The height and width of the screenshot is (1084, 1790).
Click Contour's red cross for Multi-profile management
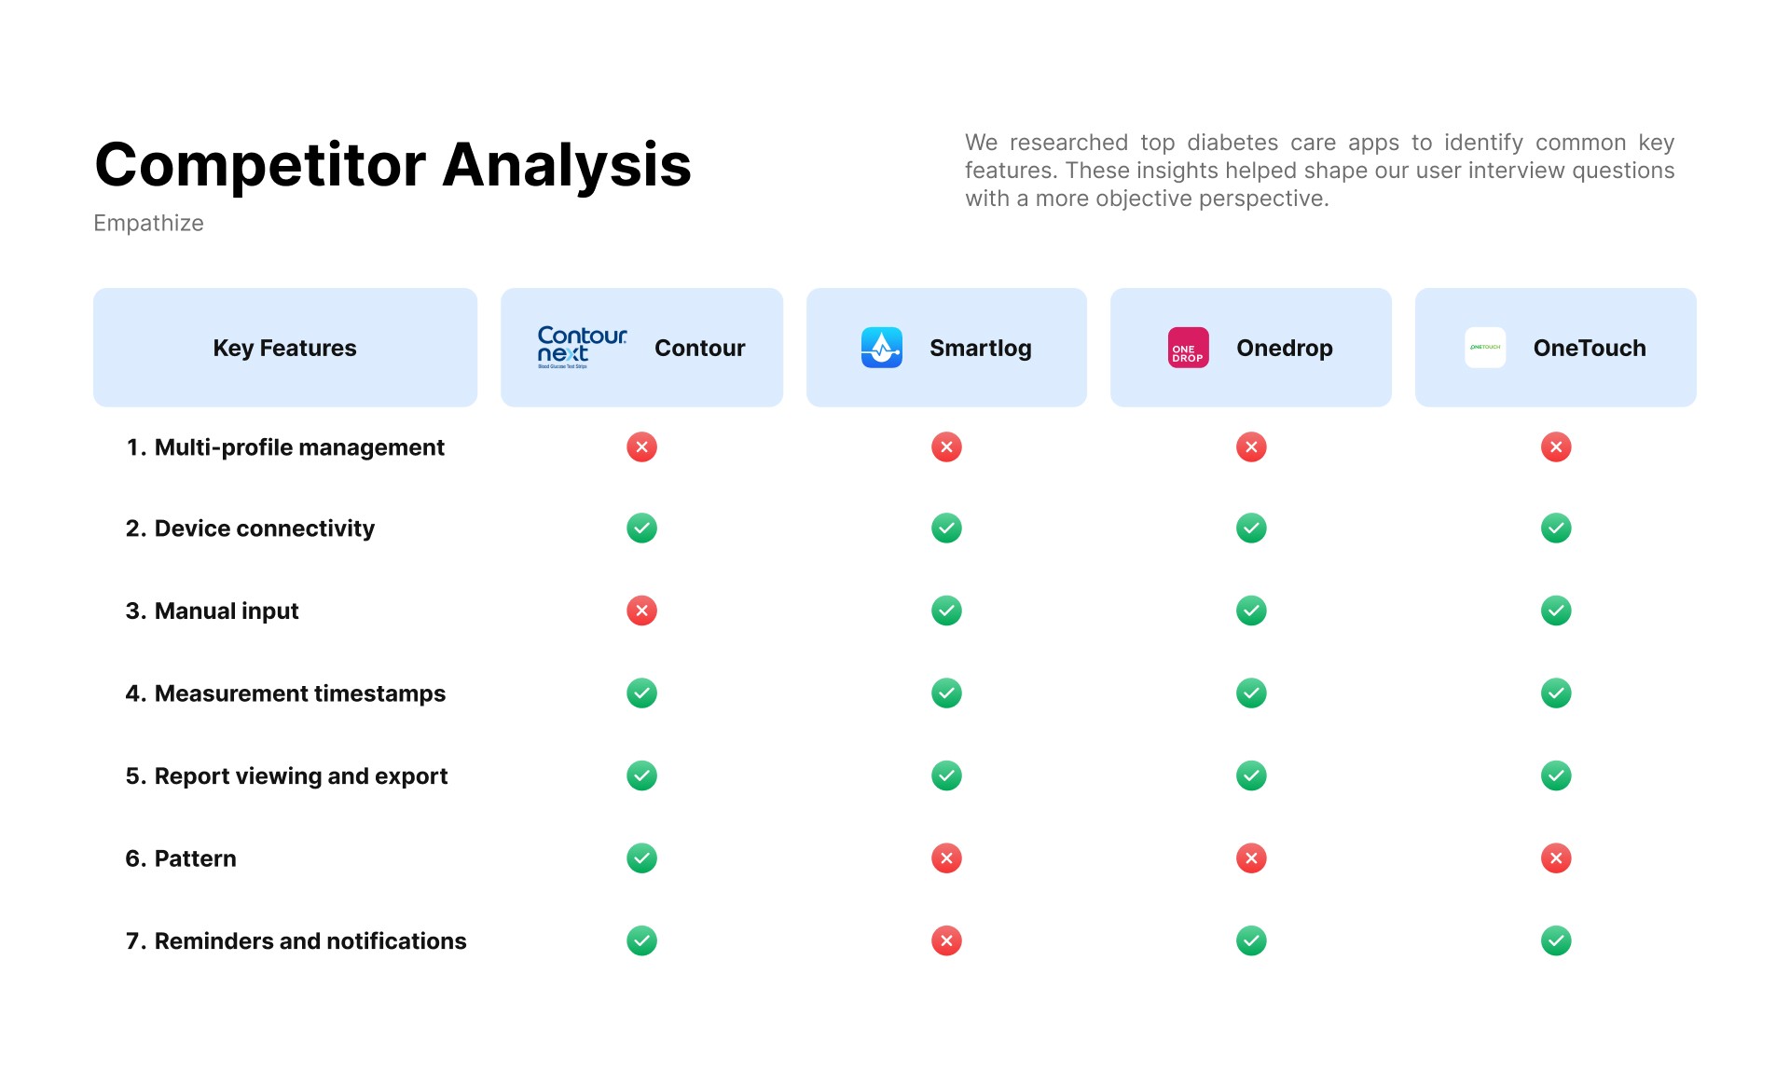[641, 447]
